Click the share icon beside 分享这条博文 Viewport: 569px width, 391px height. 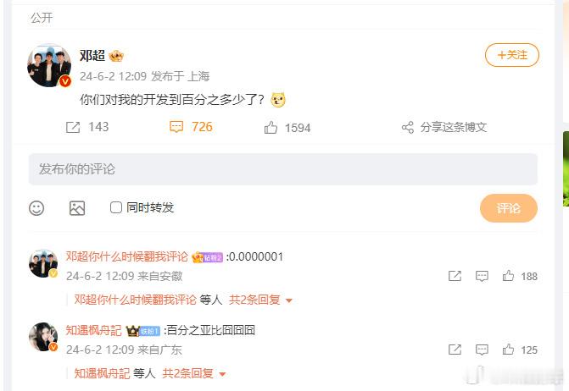tap(408, 128)
